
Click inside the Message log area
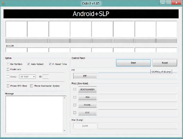pyautogui.click(x=34, y=114)
